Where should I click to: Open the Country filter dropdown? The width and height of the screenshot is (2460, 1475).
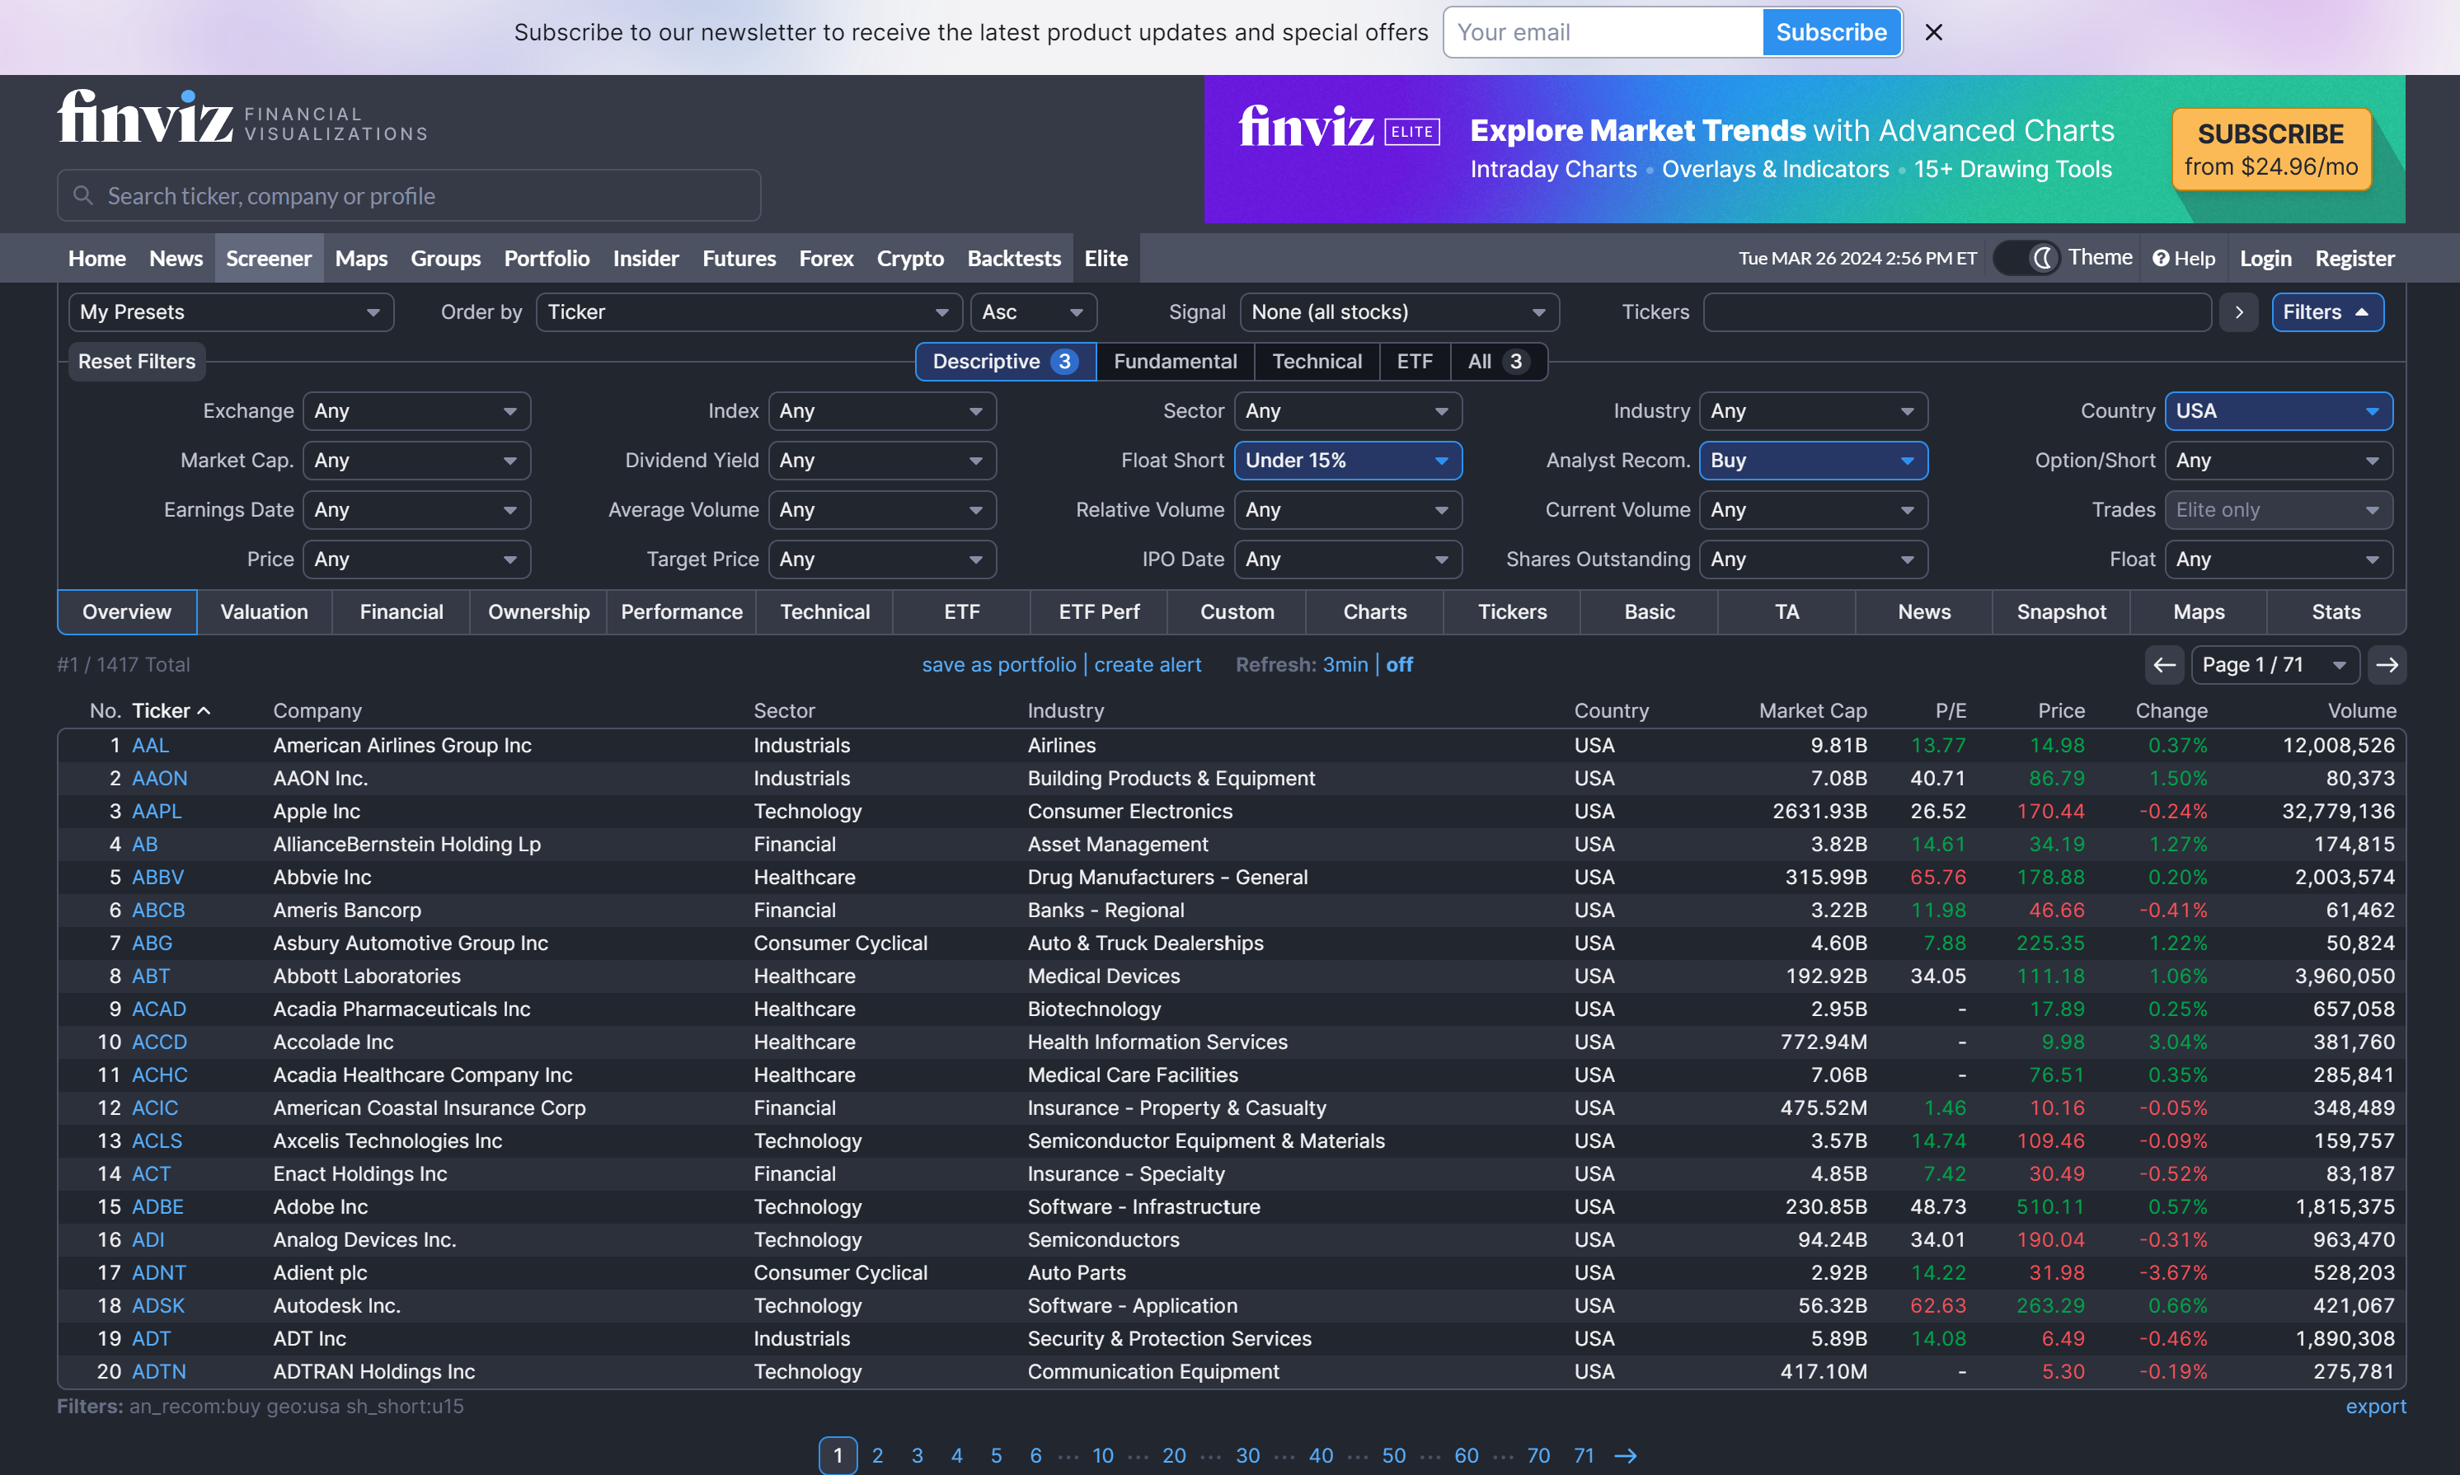[x=2278, y=411]
